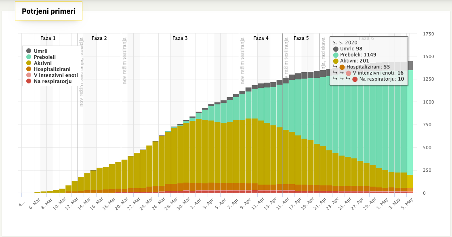Click the Faza 5 phase label
Image resolution: width=452 pixels, height=237 pixels.
(301, 38)
